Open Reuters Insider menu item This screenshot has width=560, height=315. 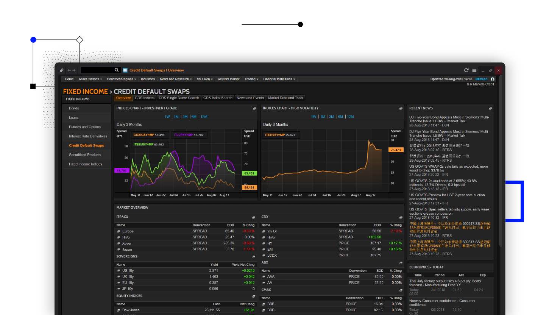tap(228, 79)
